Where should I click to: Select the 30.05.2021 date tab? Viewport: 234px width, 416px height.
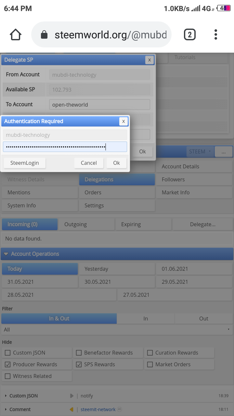pos(117,282)
